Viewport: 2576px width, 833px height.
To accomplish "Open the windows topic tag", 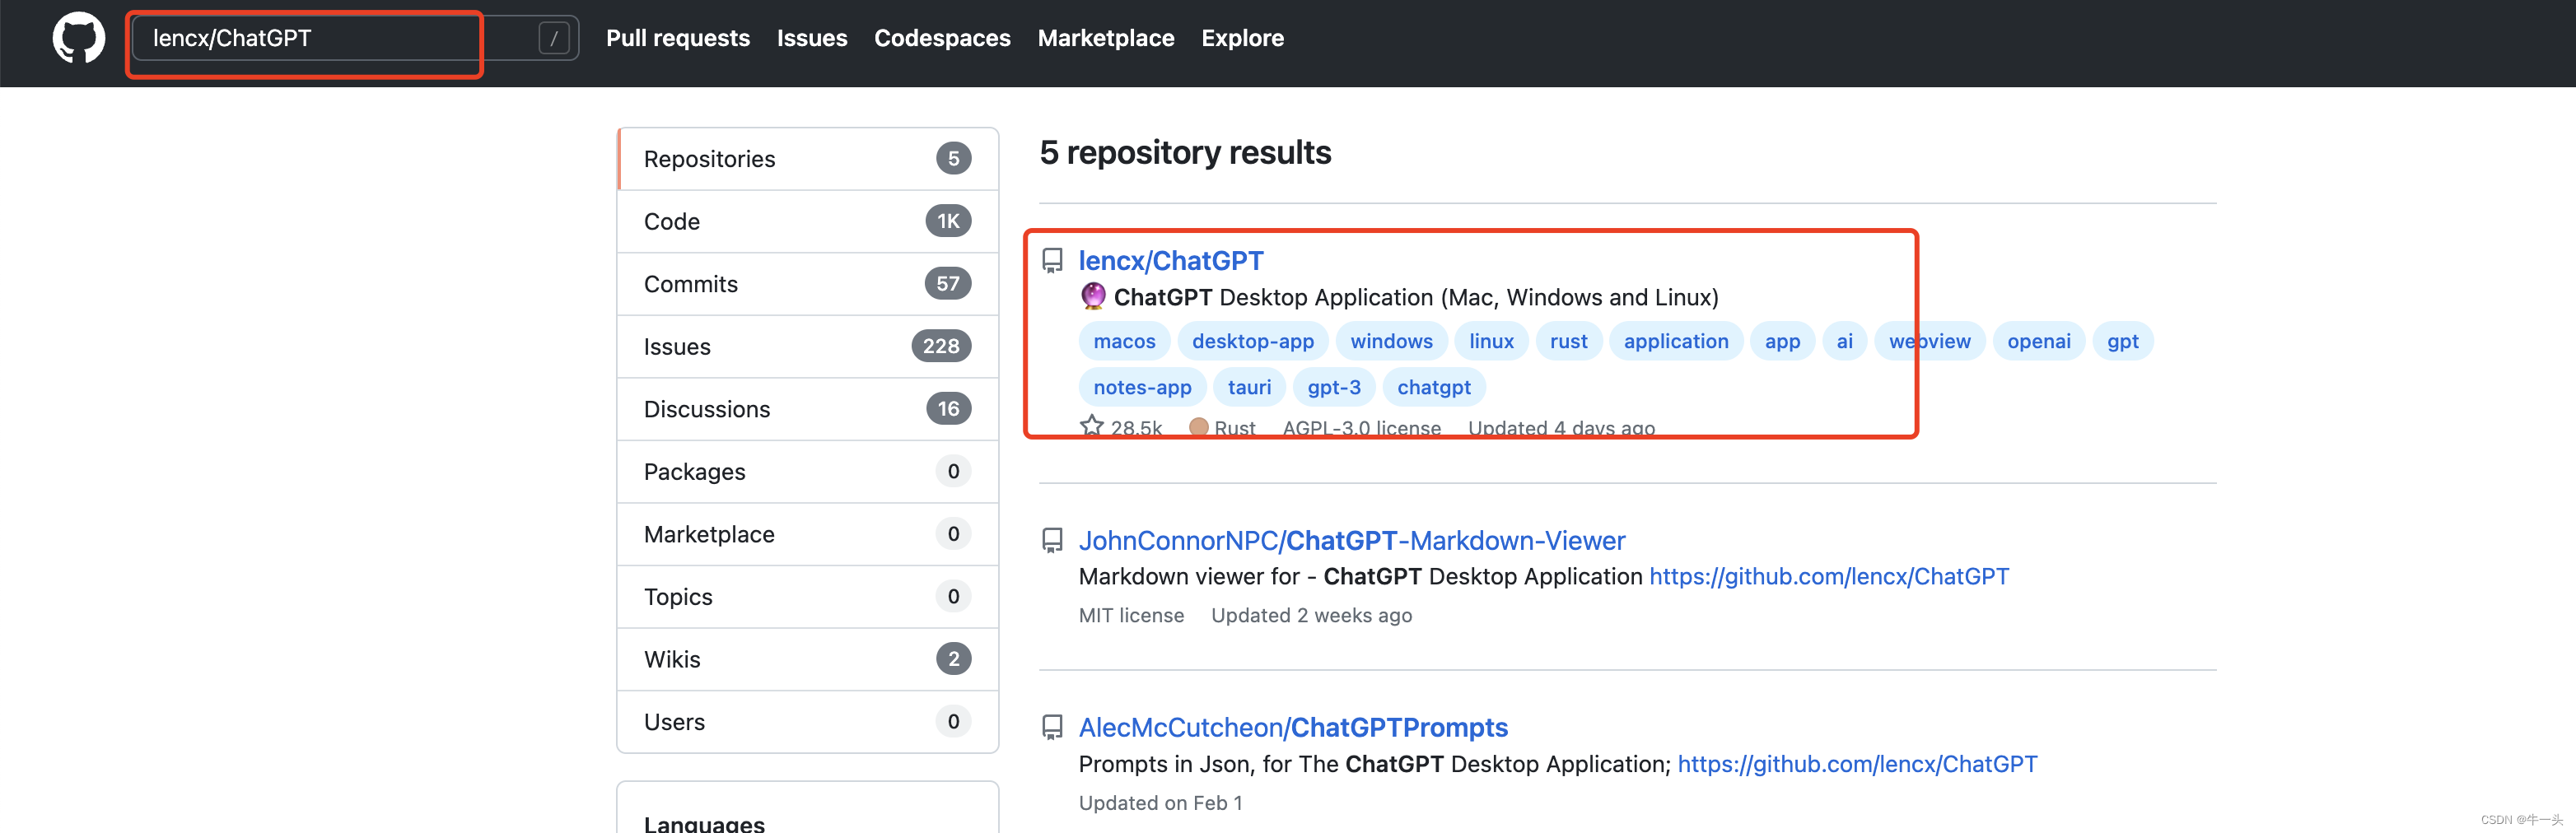I will [1391, 341].
